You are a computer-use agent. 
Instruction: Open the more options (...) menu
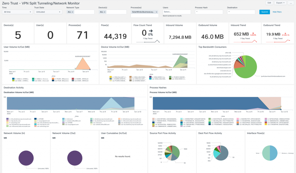point(290,3)
